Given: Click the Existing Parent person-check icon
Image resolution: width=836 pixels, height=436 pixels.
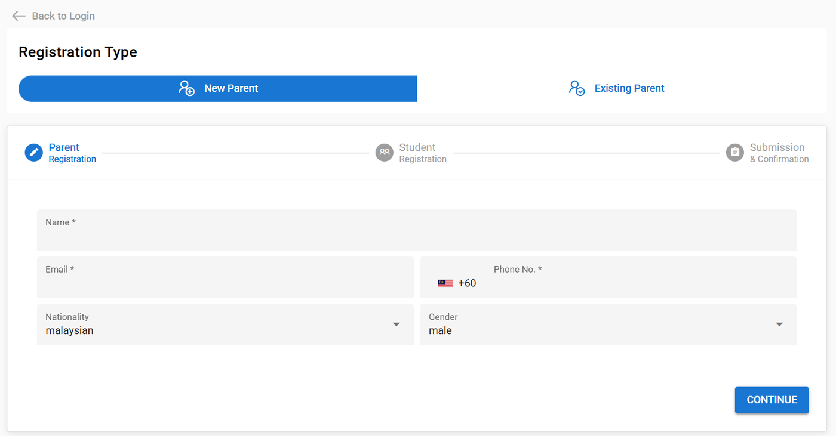Looking at the screenshot, I should click(577, 88).
